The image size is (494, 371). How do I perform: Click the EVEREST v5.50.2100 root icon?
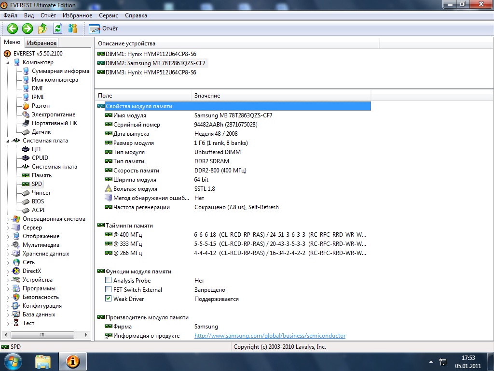(x=7, y=54)
